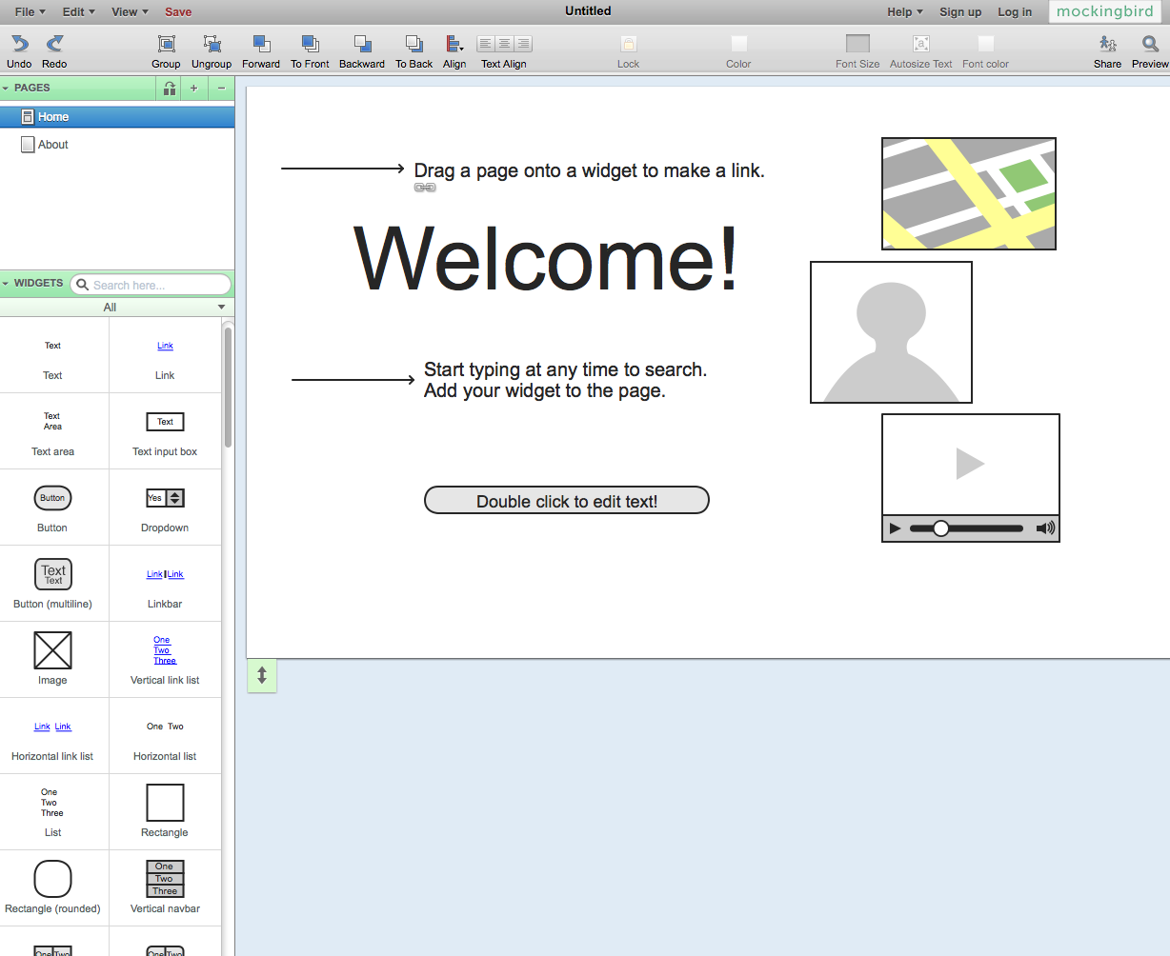Select the Bring Forward icon
Viewport: 1170px width, 956px height.
click(261, 44)
